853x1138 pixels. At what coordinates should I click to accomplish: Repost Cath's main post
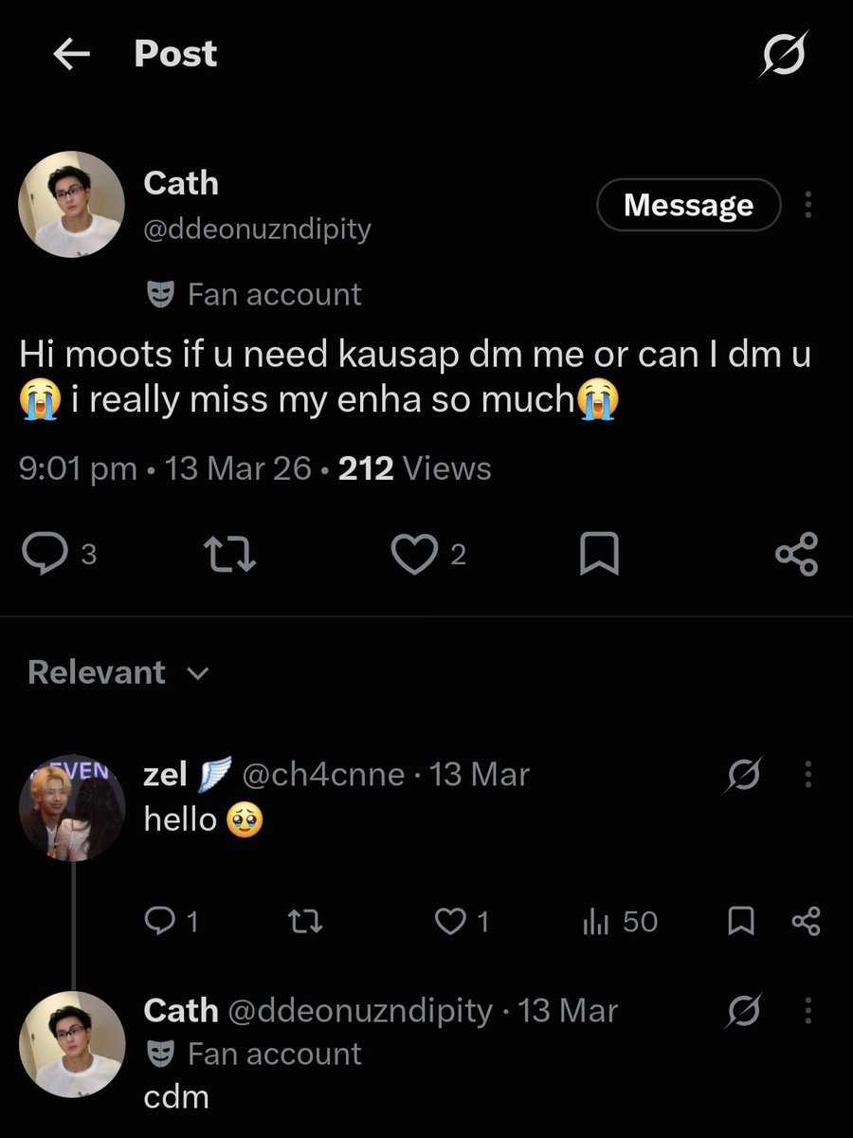click(x=230, y=555)
